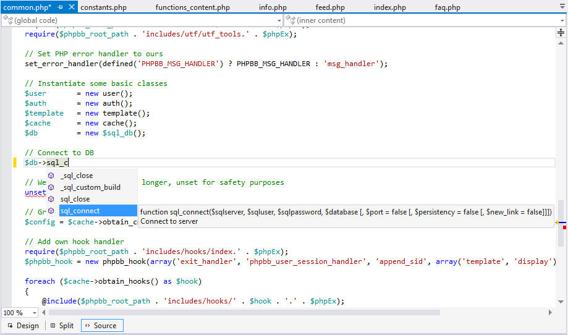Choose sql_connect from the suggestion list
568x335 pixels.
point(92,211)
